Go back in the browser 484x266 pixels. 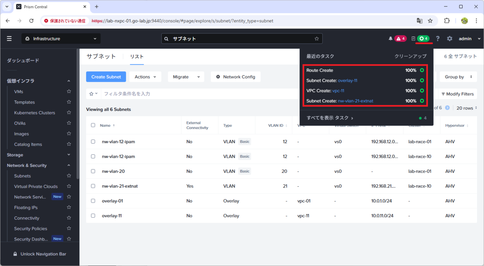pos(8,21)
